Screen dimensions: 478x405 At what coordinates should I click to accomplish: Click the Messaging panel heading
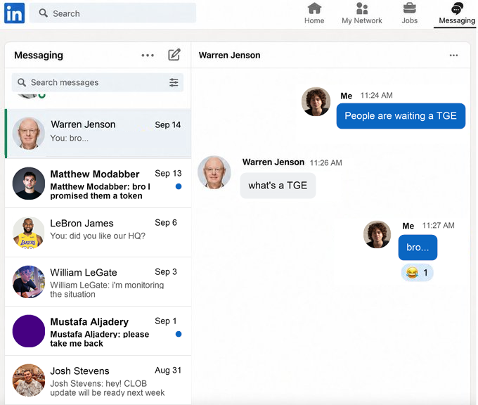coord(39,56)
